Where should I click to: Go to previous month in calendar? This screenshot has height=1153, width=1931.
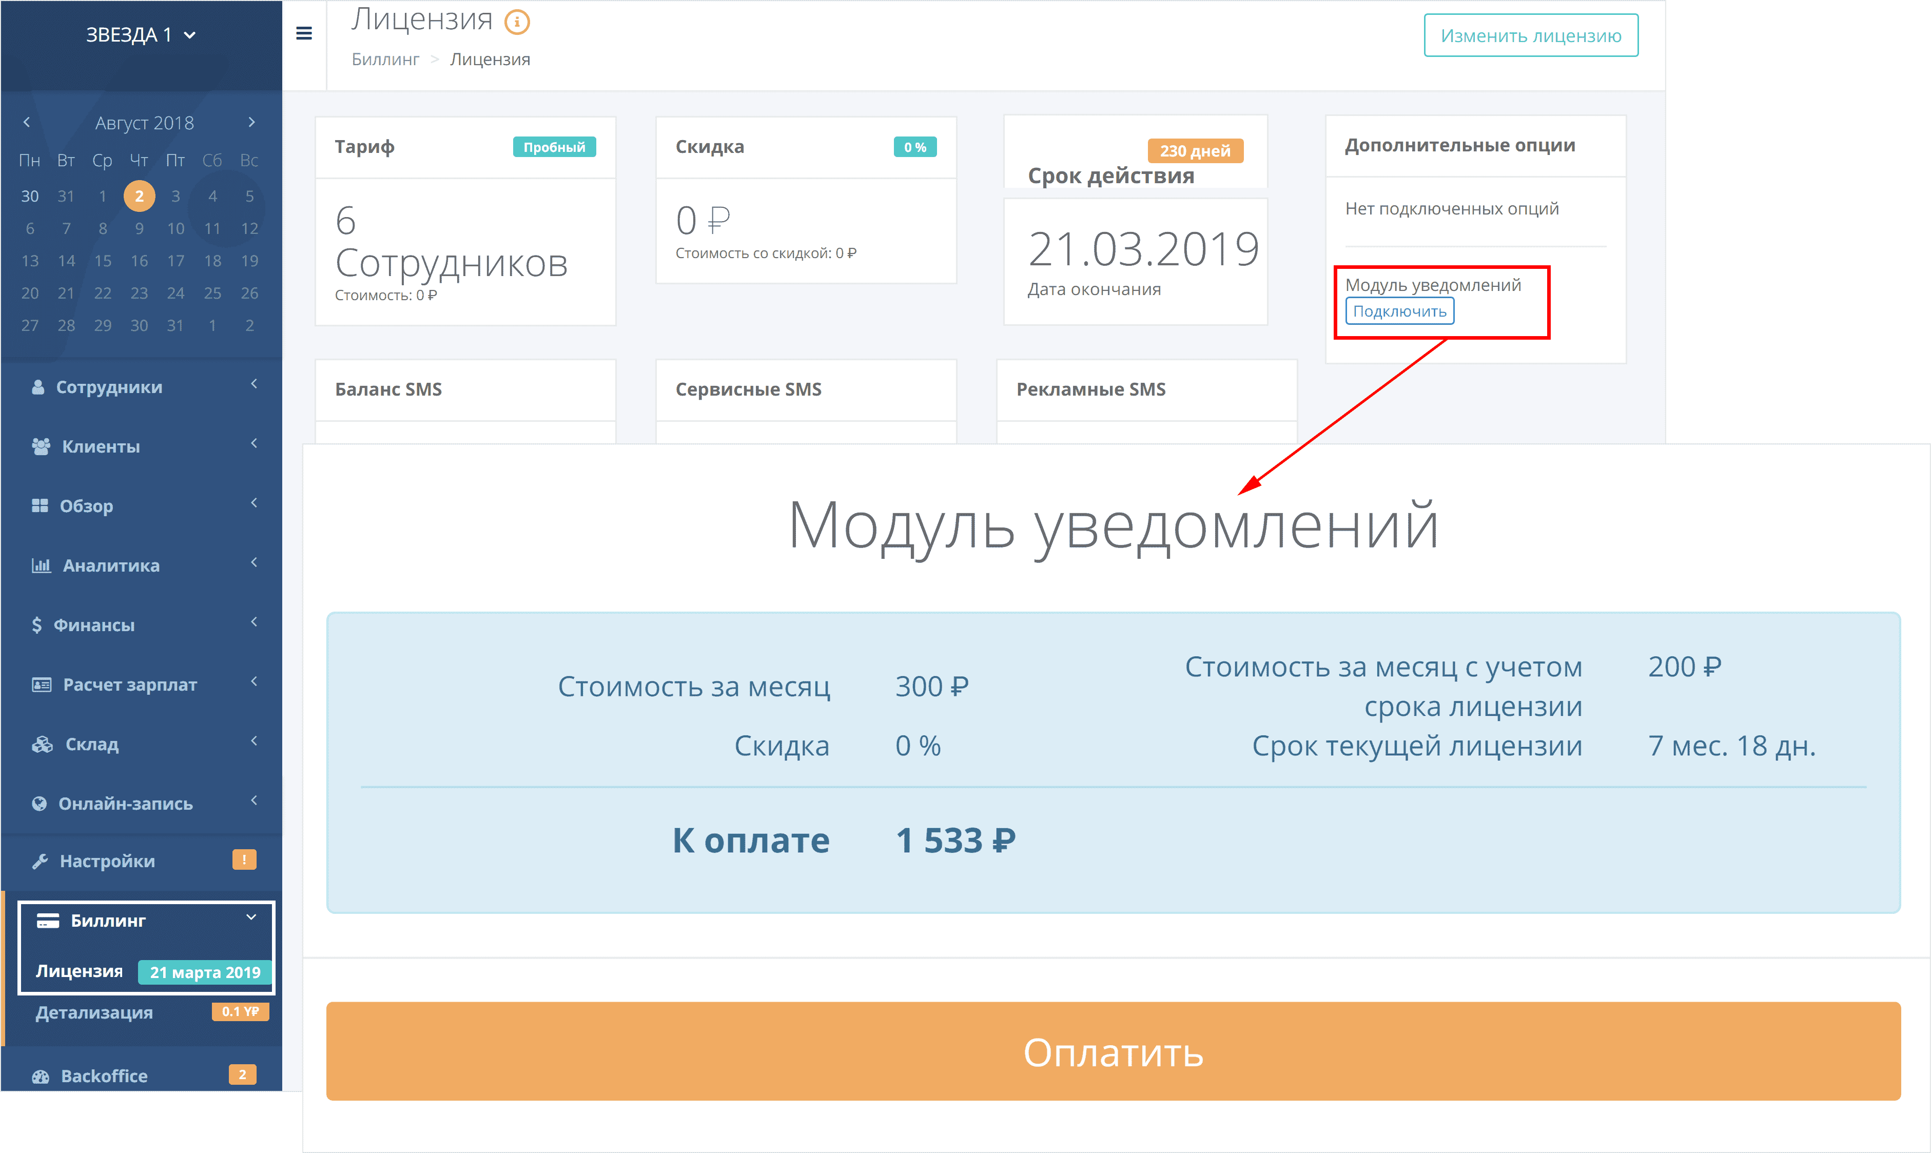pos(26,122)
